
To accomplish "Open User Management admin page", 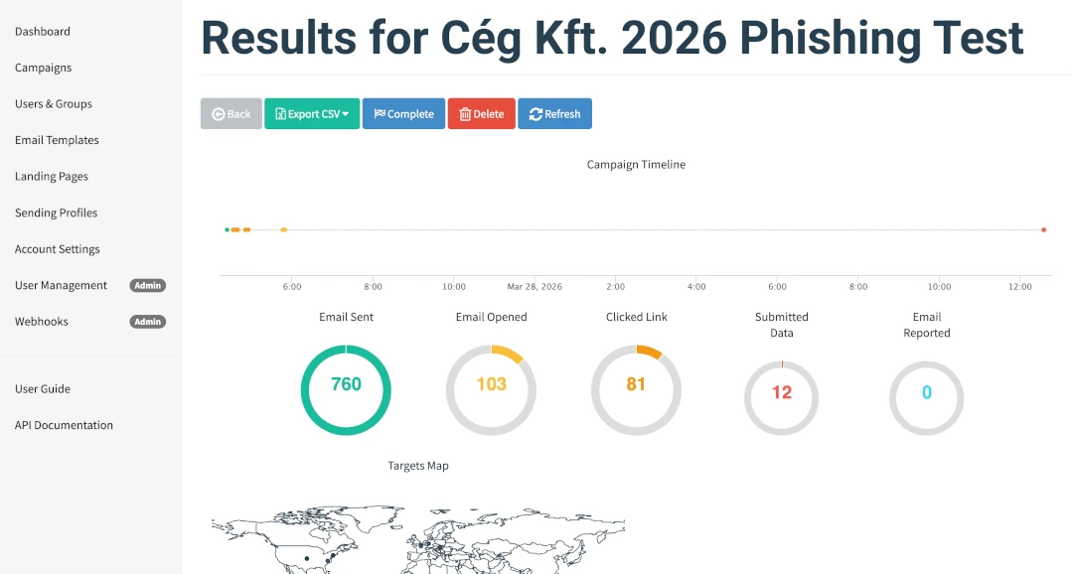I will click(x=62, y=286).
